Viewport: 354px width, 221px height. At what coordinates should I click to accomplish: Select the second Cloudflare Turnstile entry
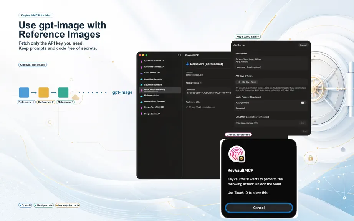(153, 85)
